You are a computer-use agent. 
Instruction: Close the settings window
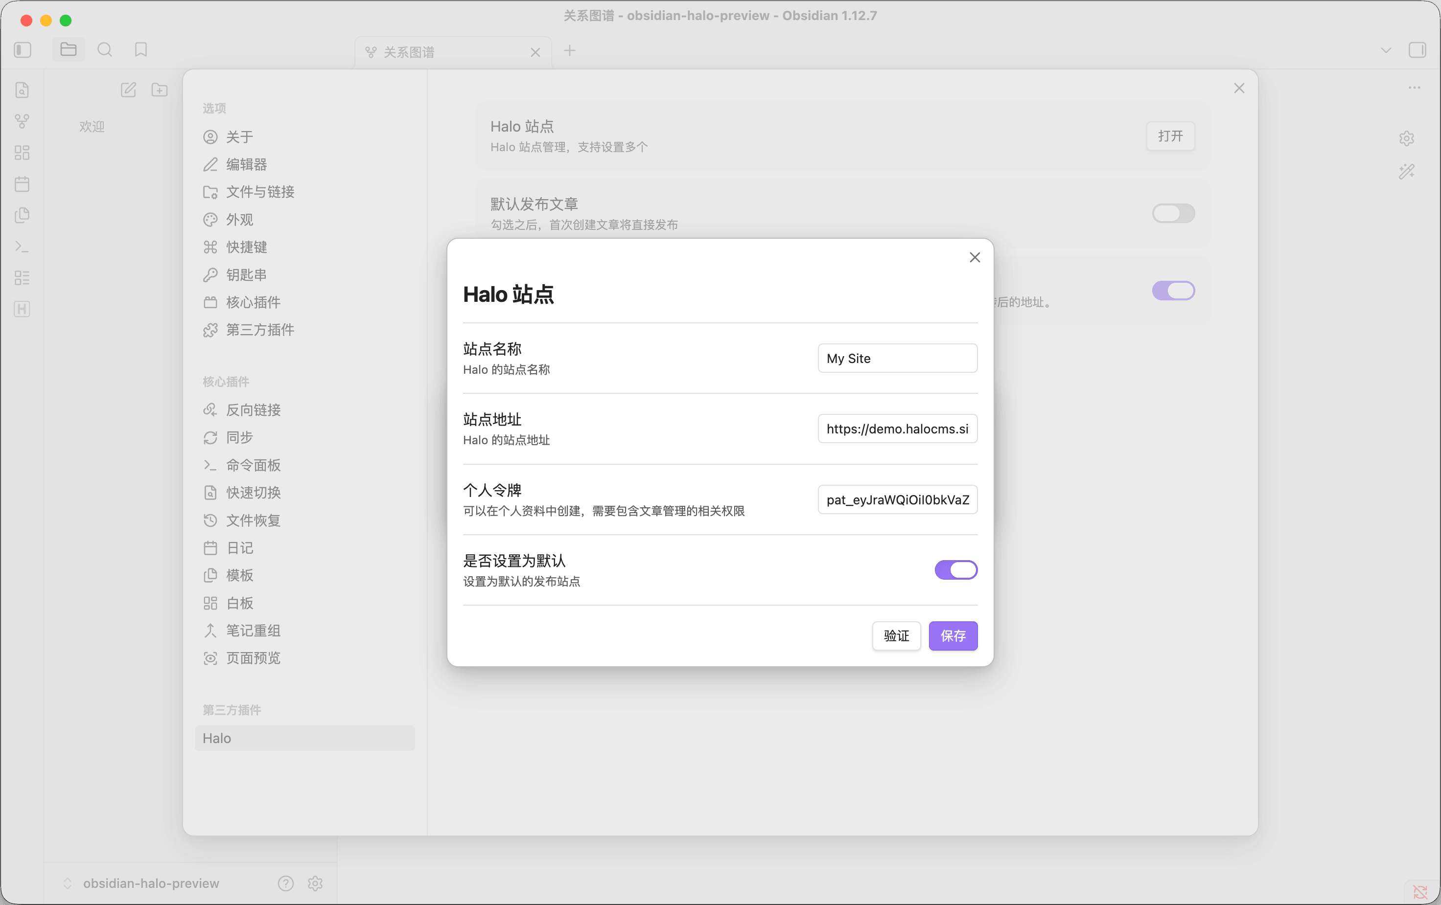pyautogui.click(x=1239, y=89)
